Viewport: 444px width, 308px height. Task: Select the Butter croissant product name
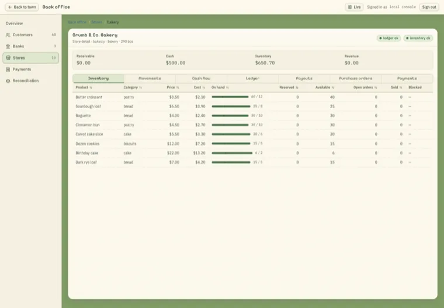(x=89, y=97)
